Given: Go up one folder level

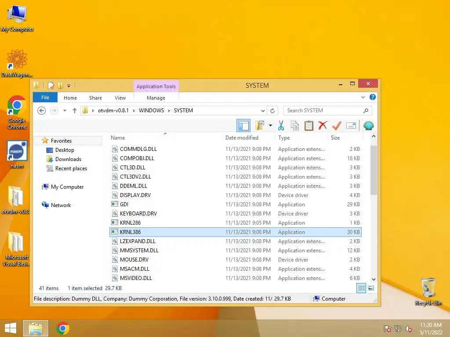Looking at the screenshot, I should coord(75,111).
